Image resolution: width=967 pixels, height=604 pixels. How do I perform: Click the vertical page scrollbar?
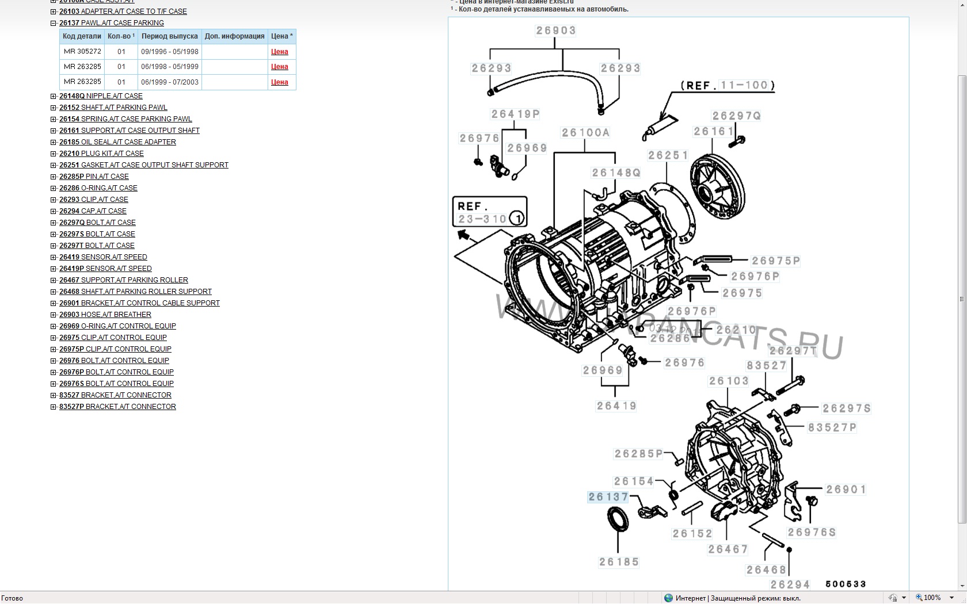pyautogui.click(x=962, y=299)
